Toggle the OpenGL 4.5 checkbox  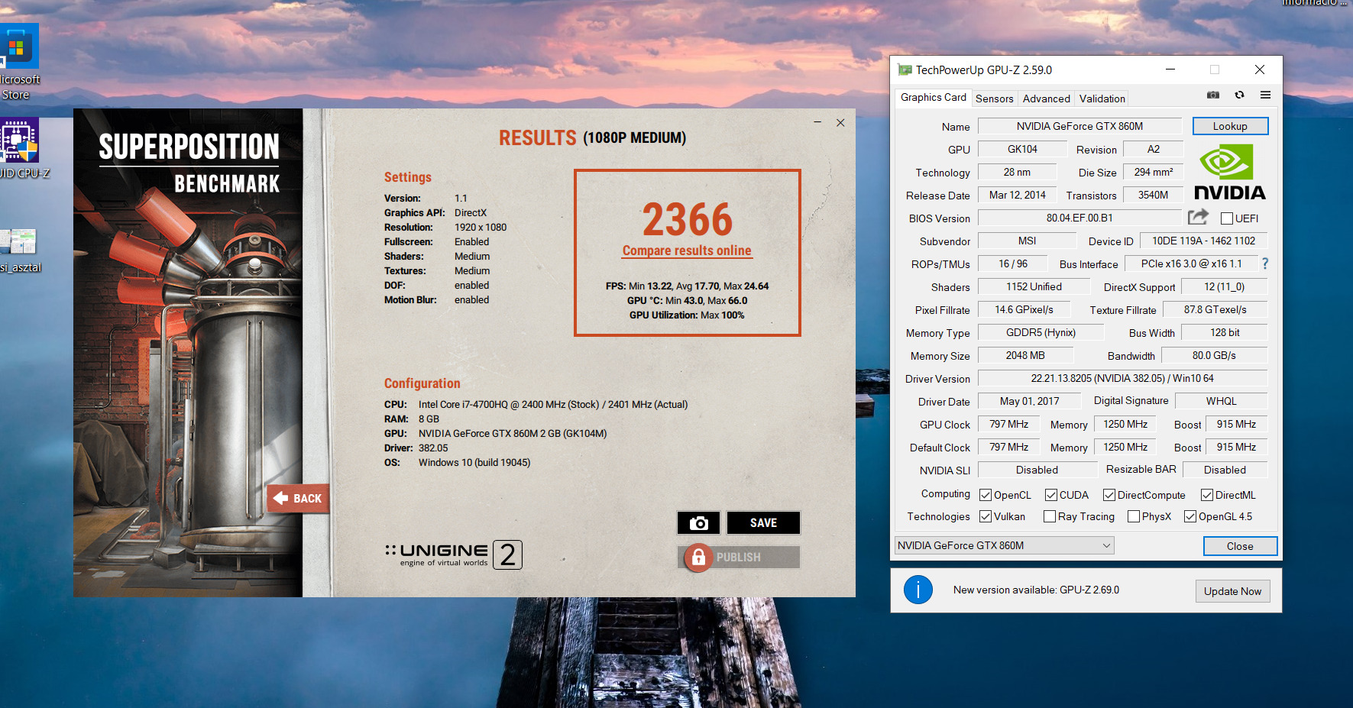1190,516
